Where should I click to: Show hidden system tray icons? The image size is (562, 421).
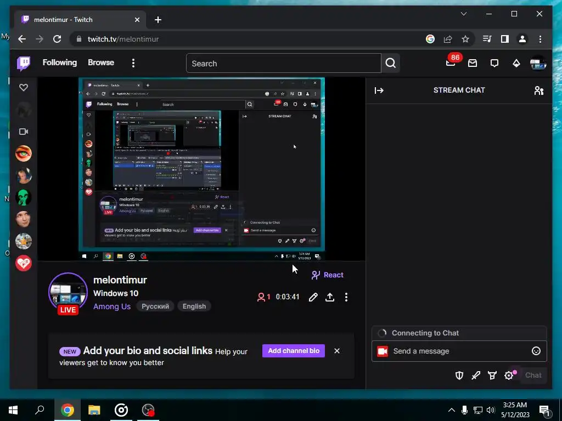tap(452, 410)
